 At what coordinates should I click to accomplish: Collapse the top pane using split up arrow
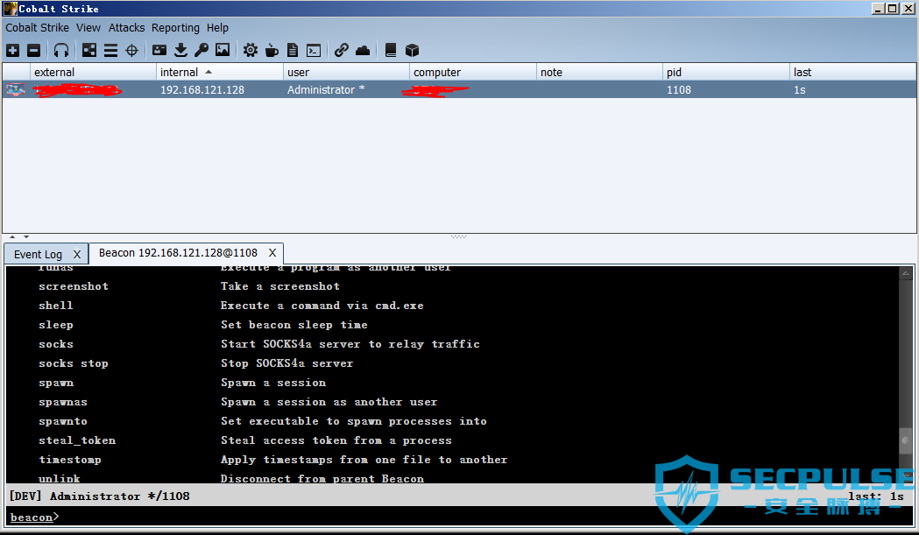12,236
